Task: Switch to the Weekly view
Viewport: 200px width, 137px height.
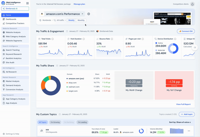Action: tap(71, 20)
